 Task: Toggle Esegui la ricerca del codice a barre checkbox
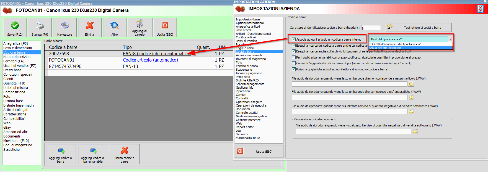(x=294, y=46)
